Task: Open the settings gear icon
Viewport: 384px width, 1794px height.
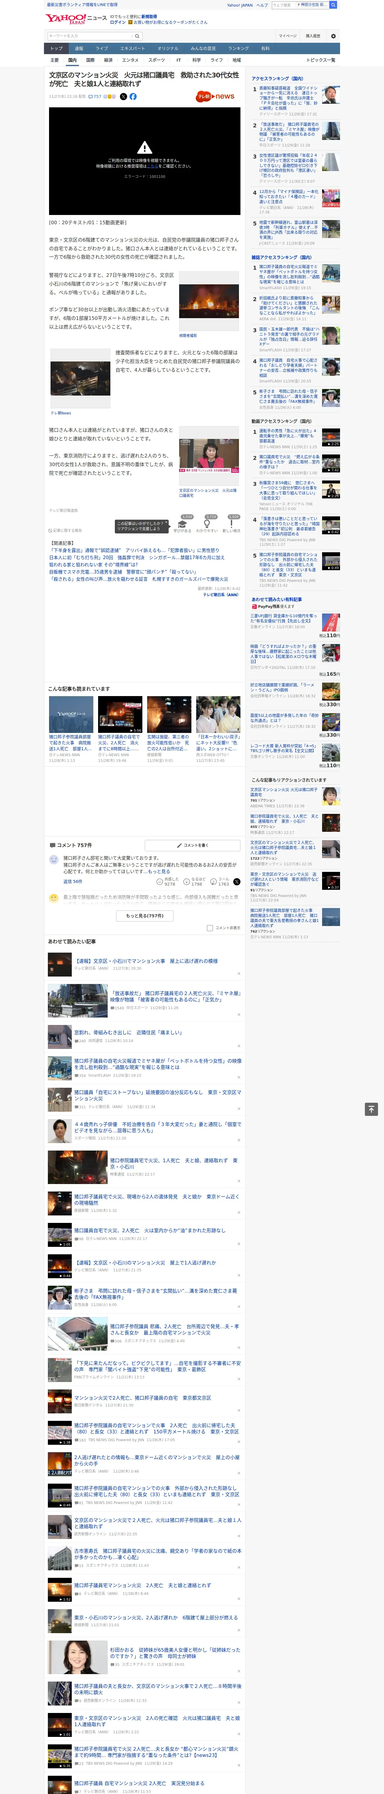Action: (333, 36)
